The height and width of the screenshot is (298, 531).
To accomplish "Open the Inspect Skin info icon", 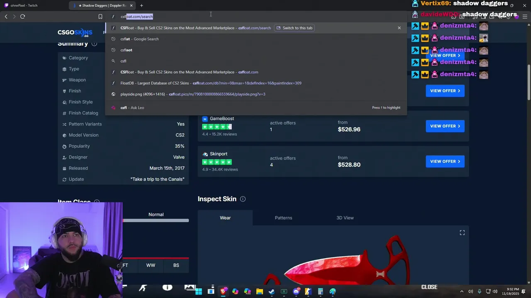I will tap(243, 199).
